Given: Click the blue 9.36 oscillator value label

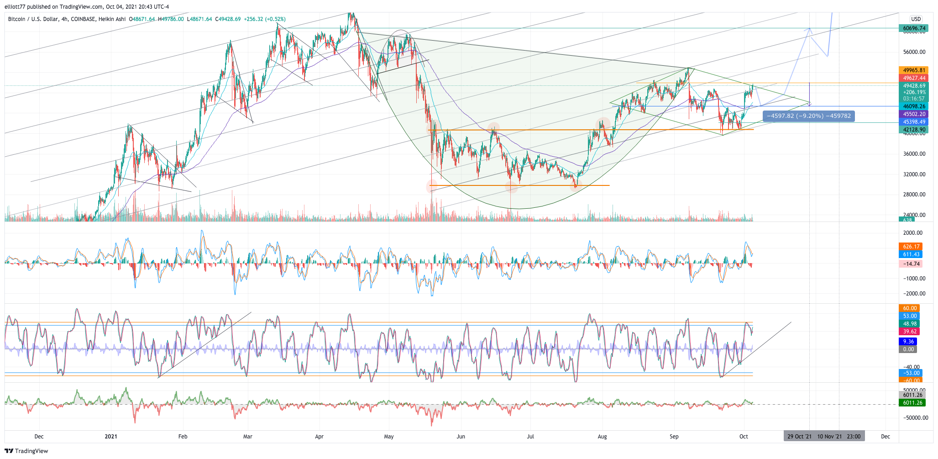Looking at the screenshot, I should [x=908, y=342].
